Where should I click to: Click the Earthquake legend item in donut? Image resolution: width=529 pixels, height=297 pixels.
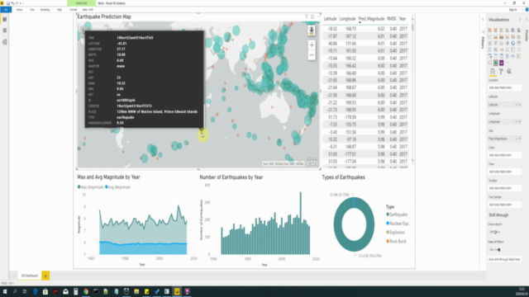click(x=397, y=214)
